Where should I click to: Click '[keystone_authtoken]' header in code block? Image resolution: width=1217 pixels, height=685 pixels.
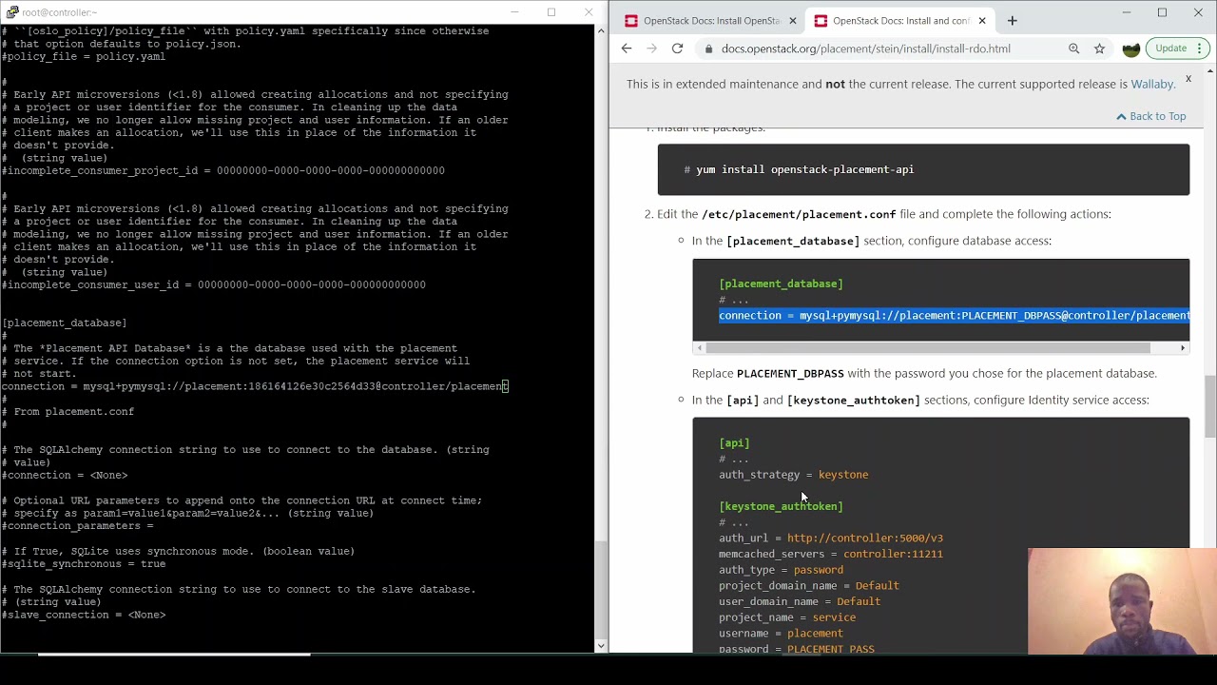pos(781,506)
